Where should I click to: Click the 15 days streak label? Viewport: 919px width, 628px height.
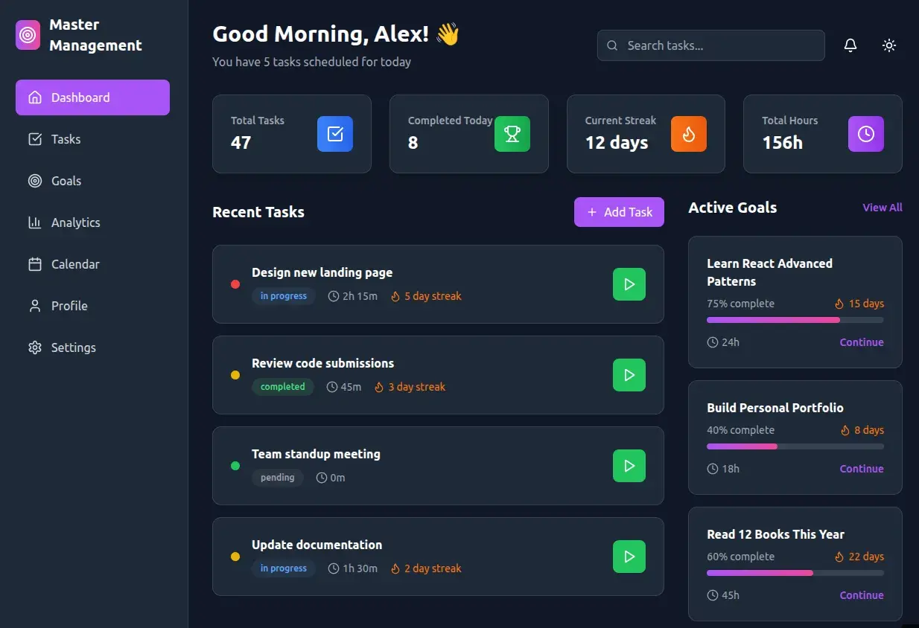click(859, 304)
